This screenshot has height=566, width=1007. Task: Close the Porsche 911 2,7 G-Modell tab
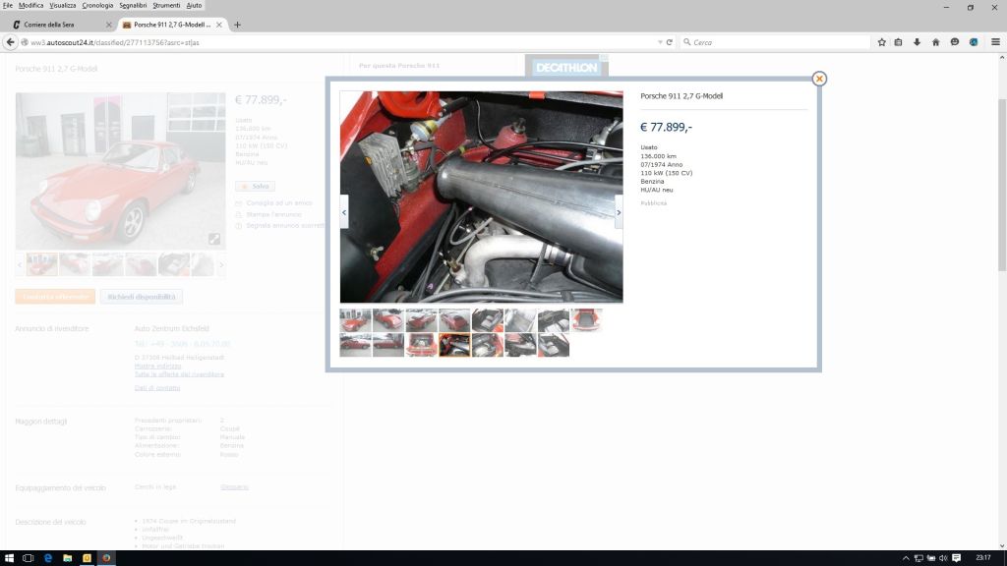coord(219,25)
